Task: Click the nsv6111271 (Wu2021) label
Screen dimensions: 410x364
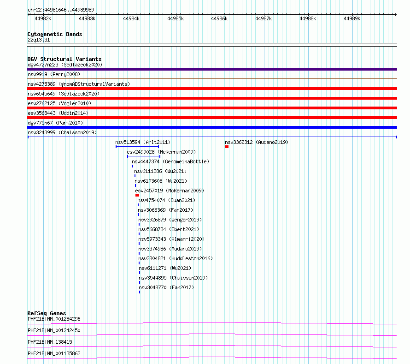Action: (x=165, y=268)
